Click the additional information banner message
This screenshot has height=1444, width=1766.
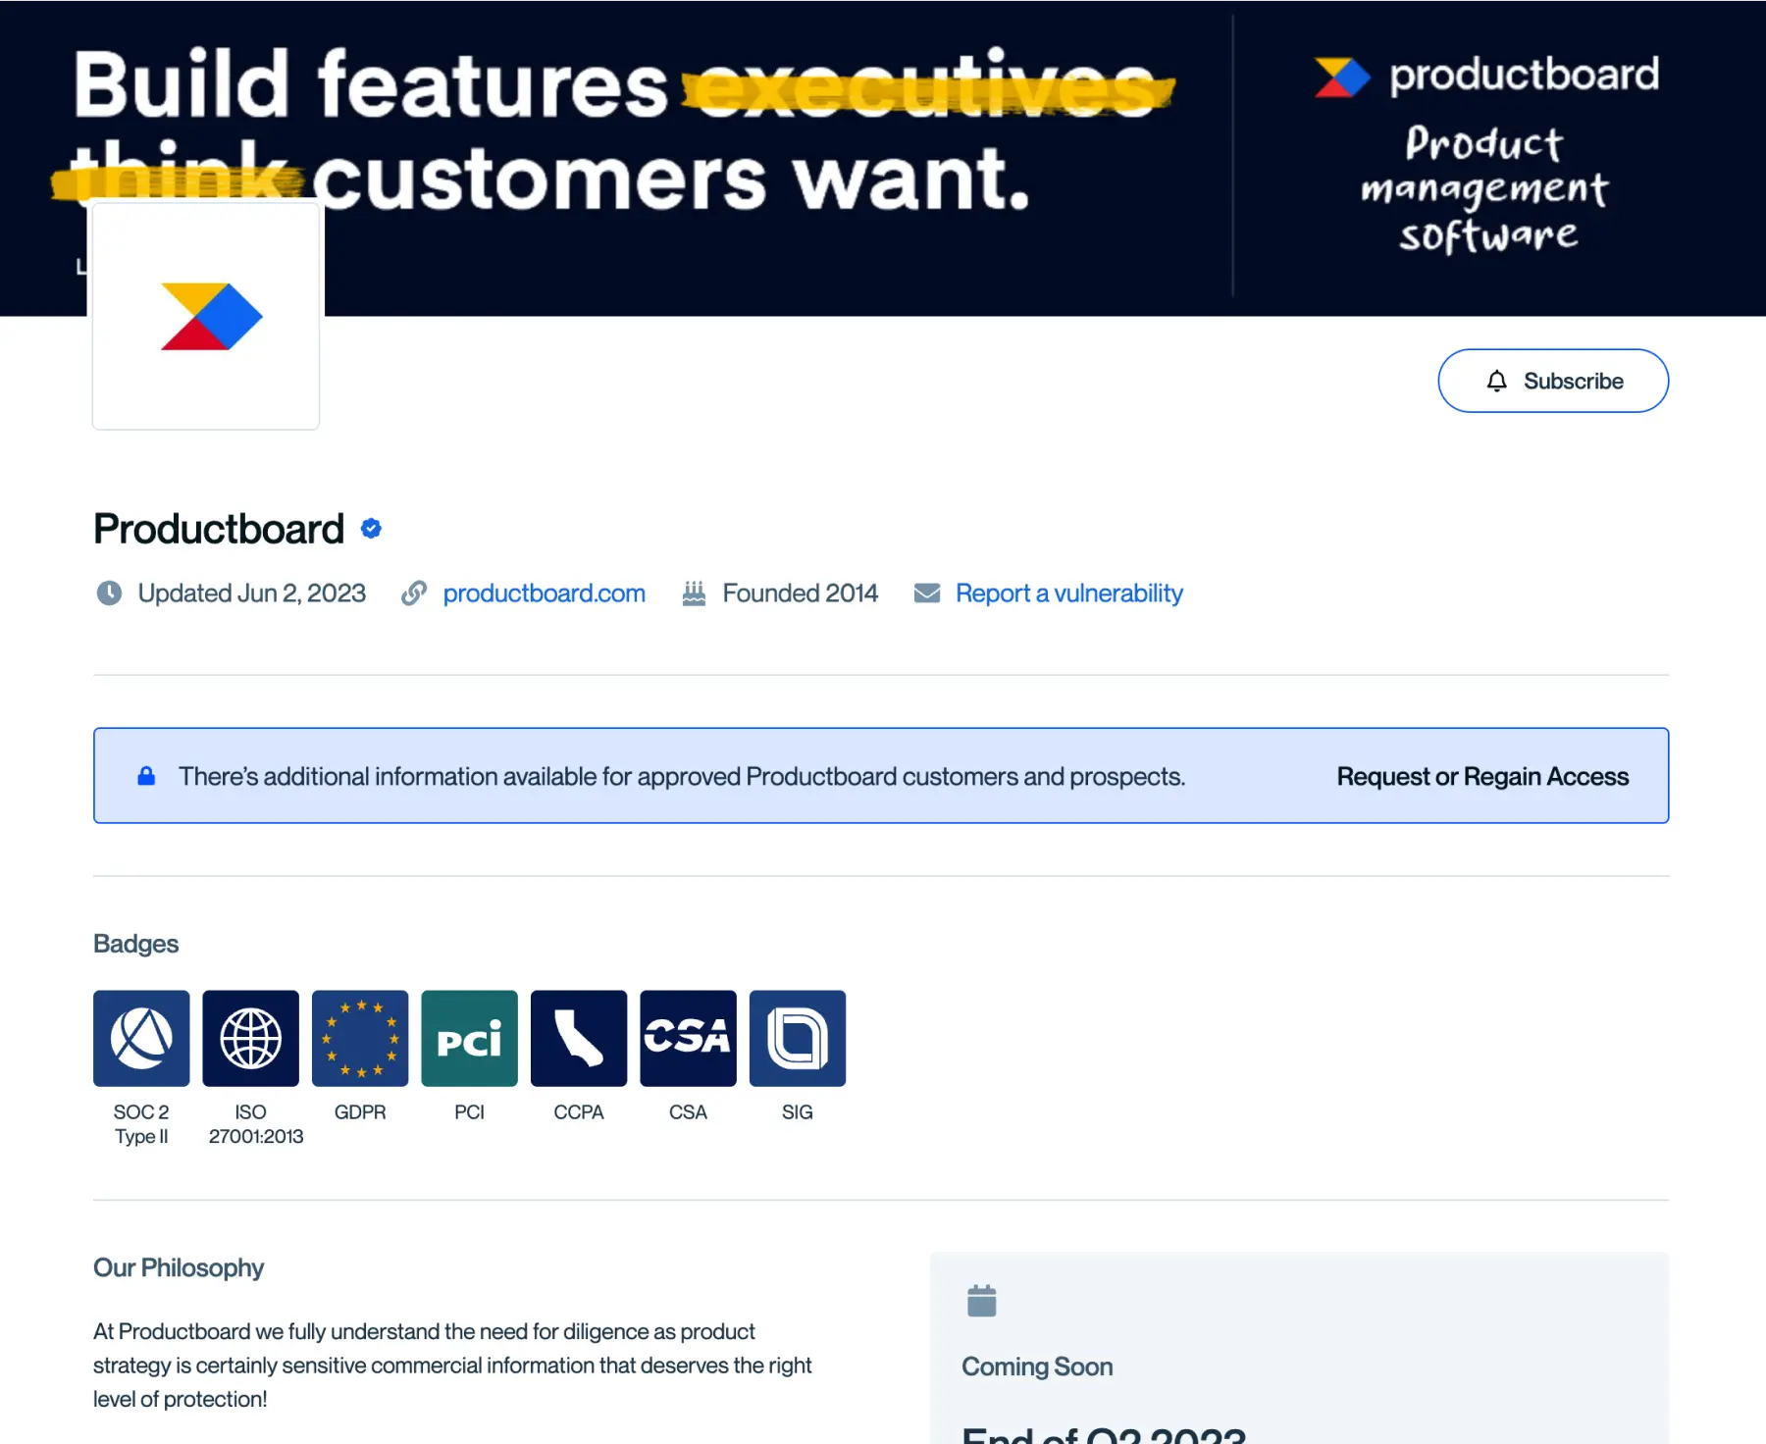[x=682, y=776]
